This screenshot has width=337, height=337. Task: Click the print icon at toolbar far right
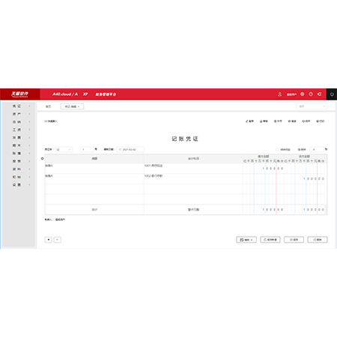pyautogui.click(x=321, y=121)
